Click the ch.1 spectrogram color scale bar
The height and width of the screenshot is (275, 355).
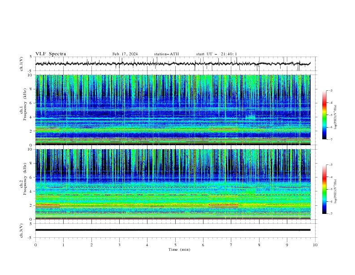coord(324,115)
